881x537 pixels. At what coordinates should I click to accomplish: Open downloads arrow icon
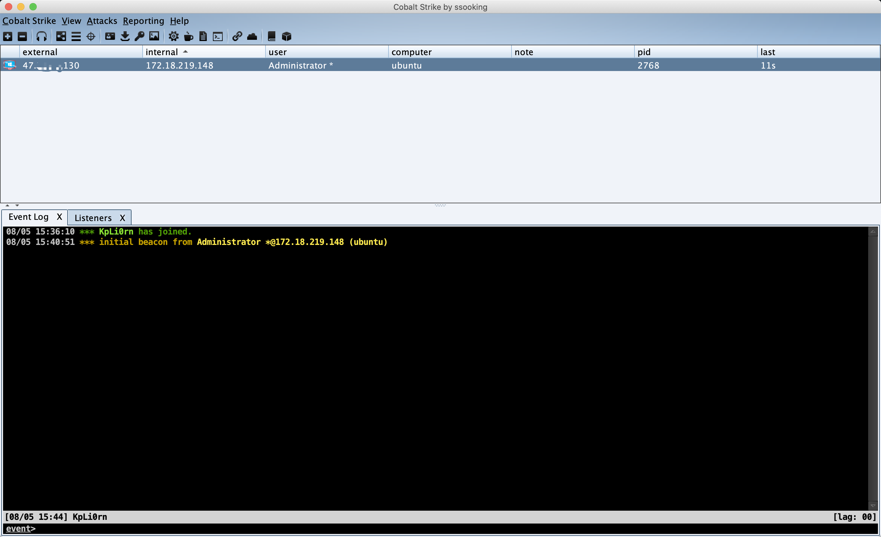(125, 36)
